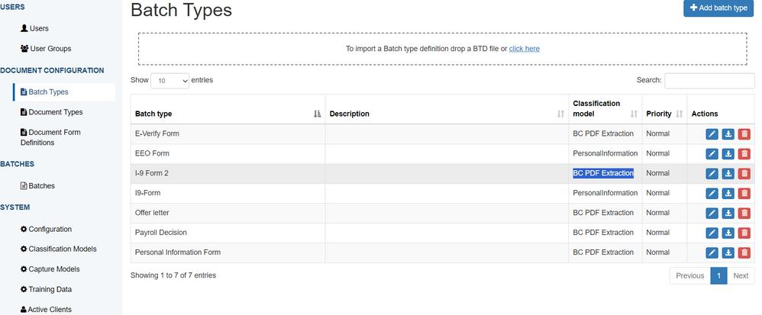Open User Groups in sidebar
The height and width of the screenshot is (315, 762).
50,49
